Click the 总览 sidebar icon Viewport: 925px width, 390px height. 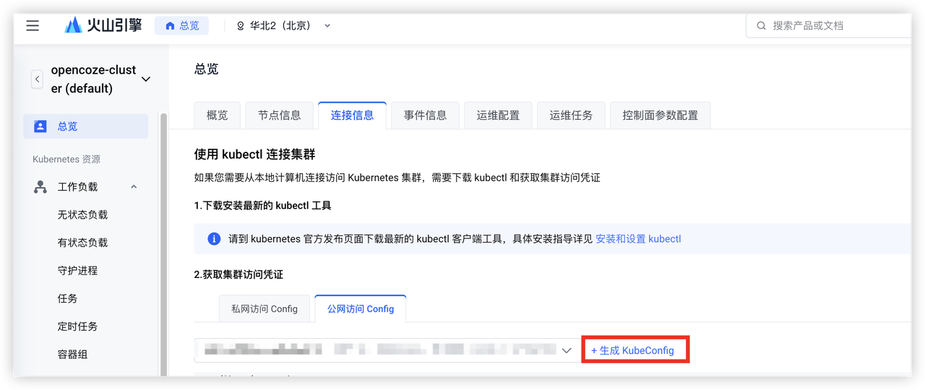[40, 126]
